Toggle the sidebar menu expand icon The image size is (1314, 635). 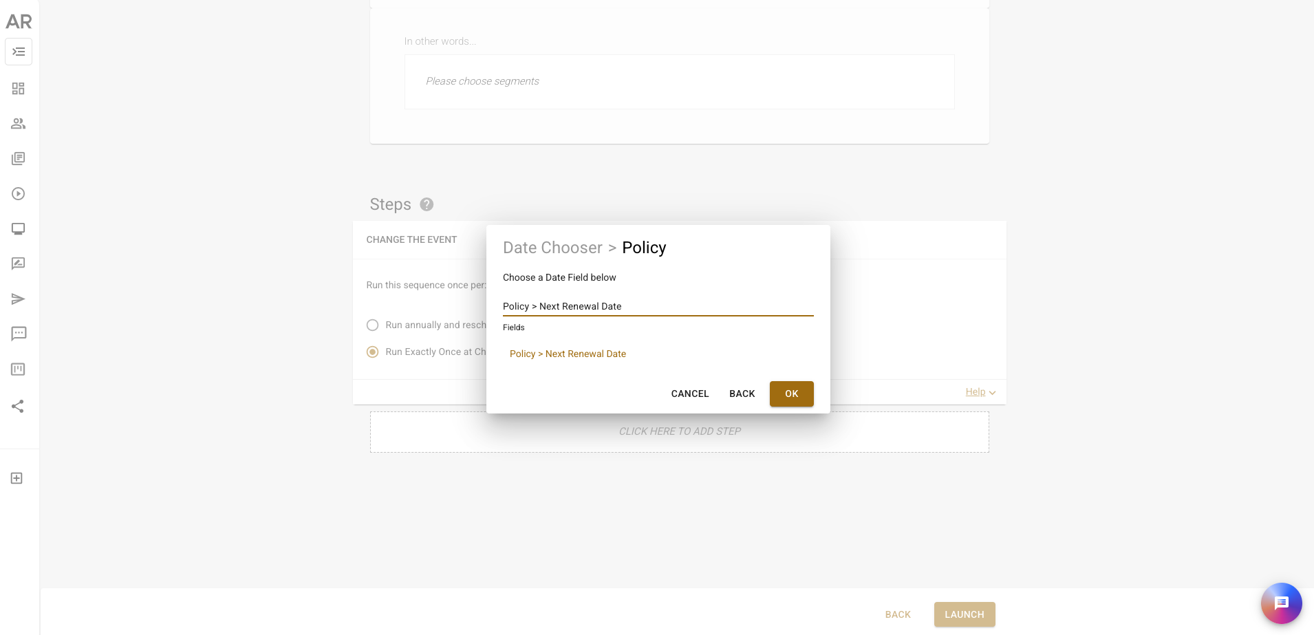pos(19,52)
